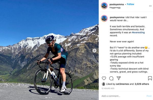Open the three-dot more options menu
The width and height of the screenshot is (153, 100).
point(150,6)
